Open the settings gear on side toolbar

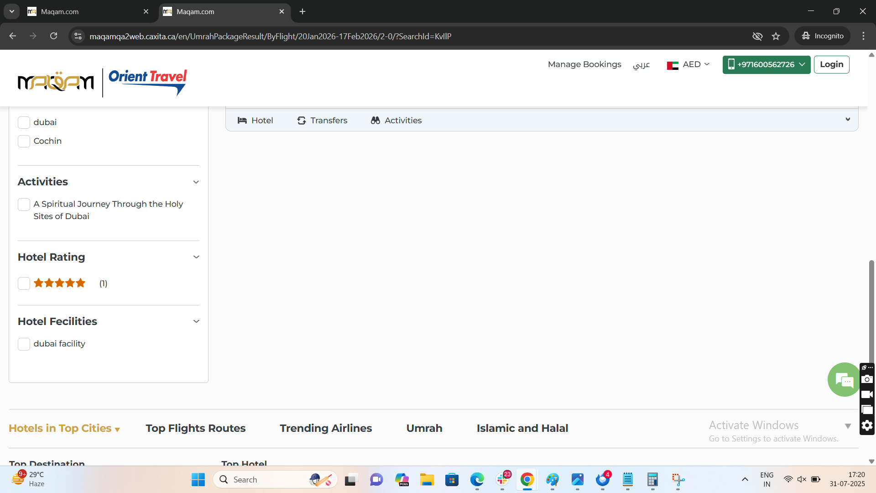tap(867, 425)
